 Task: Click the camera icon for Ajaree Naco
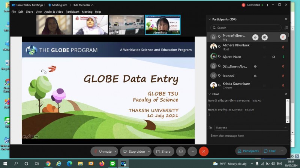click(x=274, y=57)
